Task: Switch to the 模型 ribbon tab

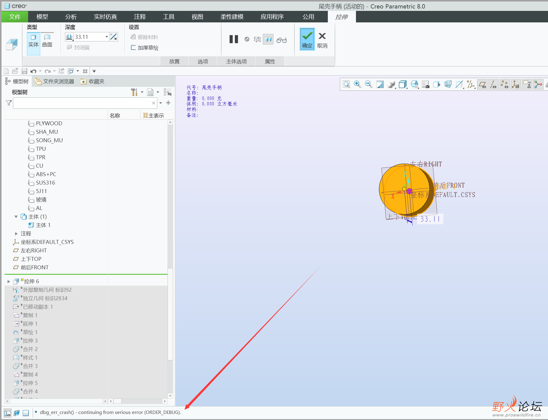Action: coord(42,17)
